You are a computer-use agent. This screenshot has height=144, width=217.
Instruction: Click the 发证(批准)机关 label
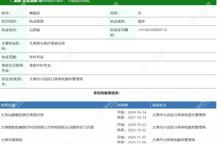point(12,81)
